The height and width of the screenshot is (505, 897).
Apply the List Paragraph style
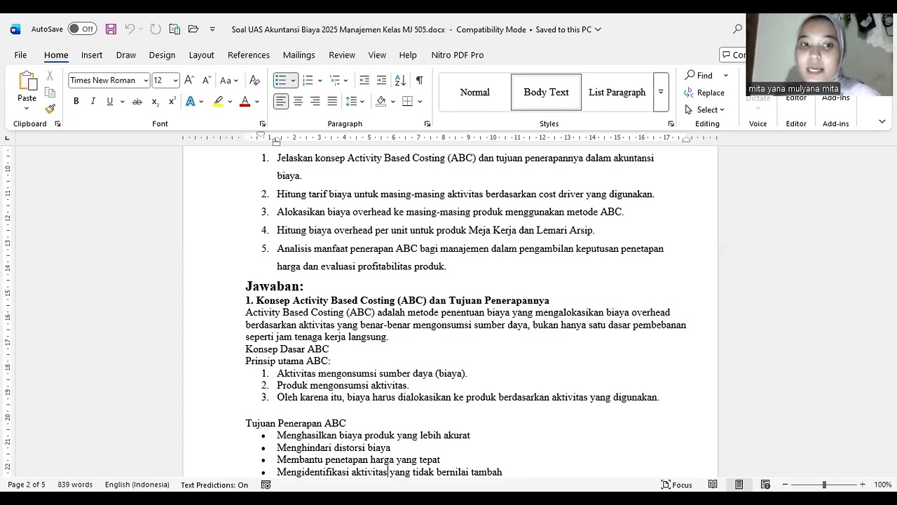pyautogui.click(x=617, y=93)
